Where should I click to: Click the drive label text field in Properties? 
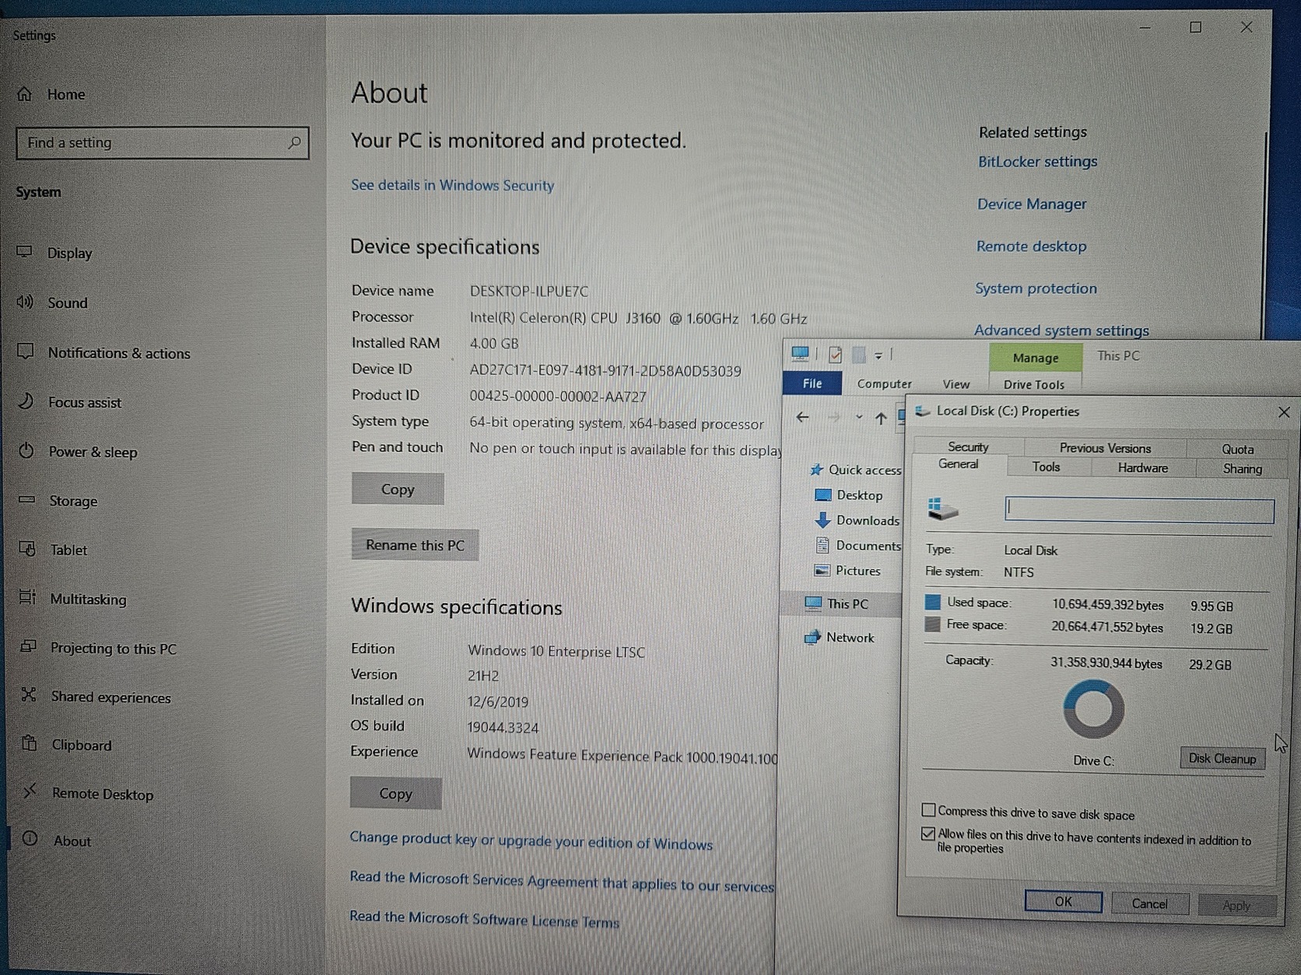1139,510
